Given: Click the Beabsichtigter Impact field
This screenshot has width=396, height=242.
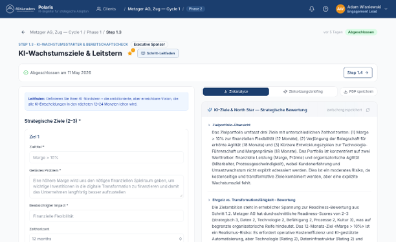Looking at the screenshot, I should [x=106, y=216].
